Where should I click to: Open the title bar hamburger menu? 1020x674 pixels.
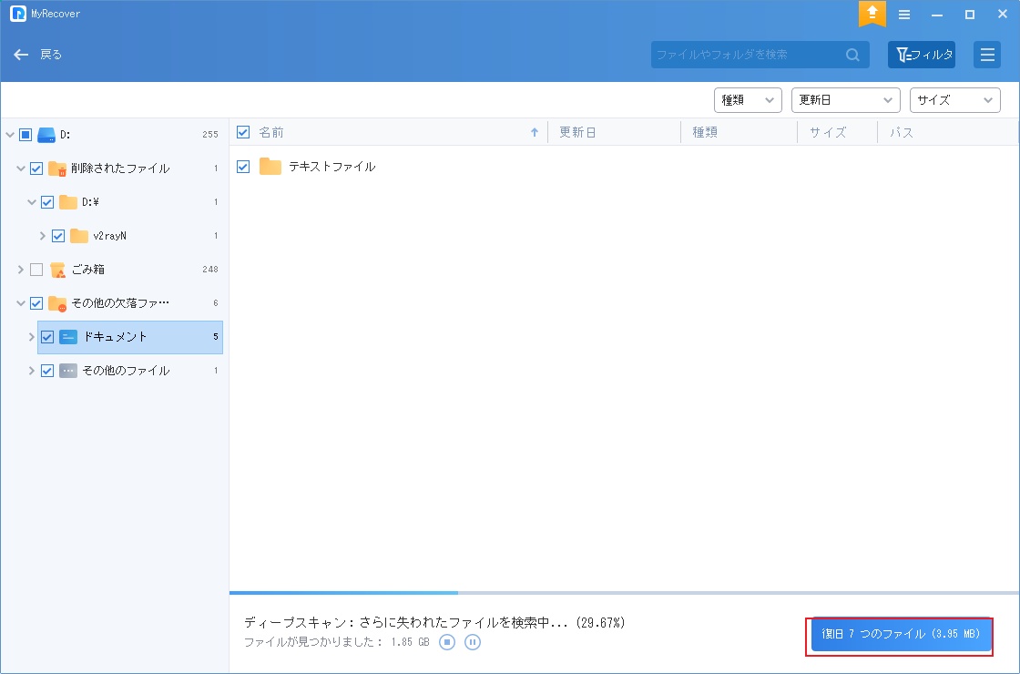[x=904, y=15]
